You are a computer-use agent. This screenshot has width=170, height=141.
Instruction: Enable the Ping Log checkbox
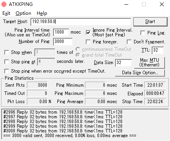coord(143,33)
